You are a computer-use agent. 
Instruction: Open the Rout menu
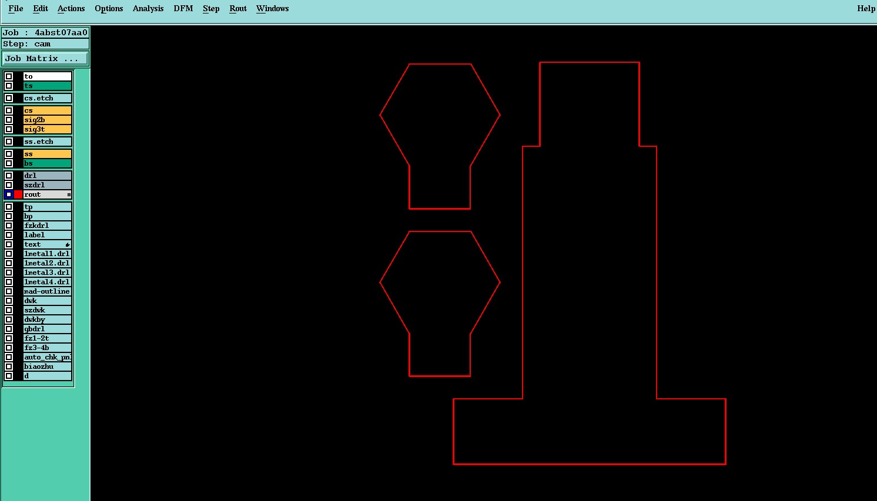[x=238, y=8]
